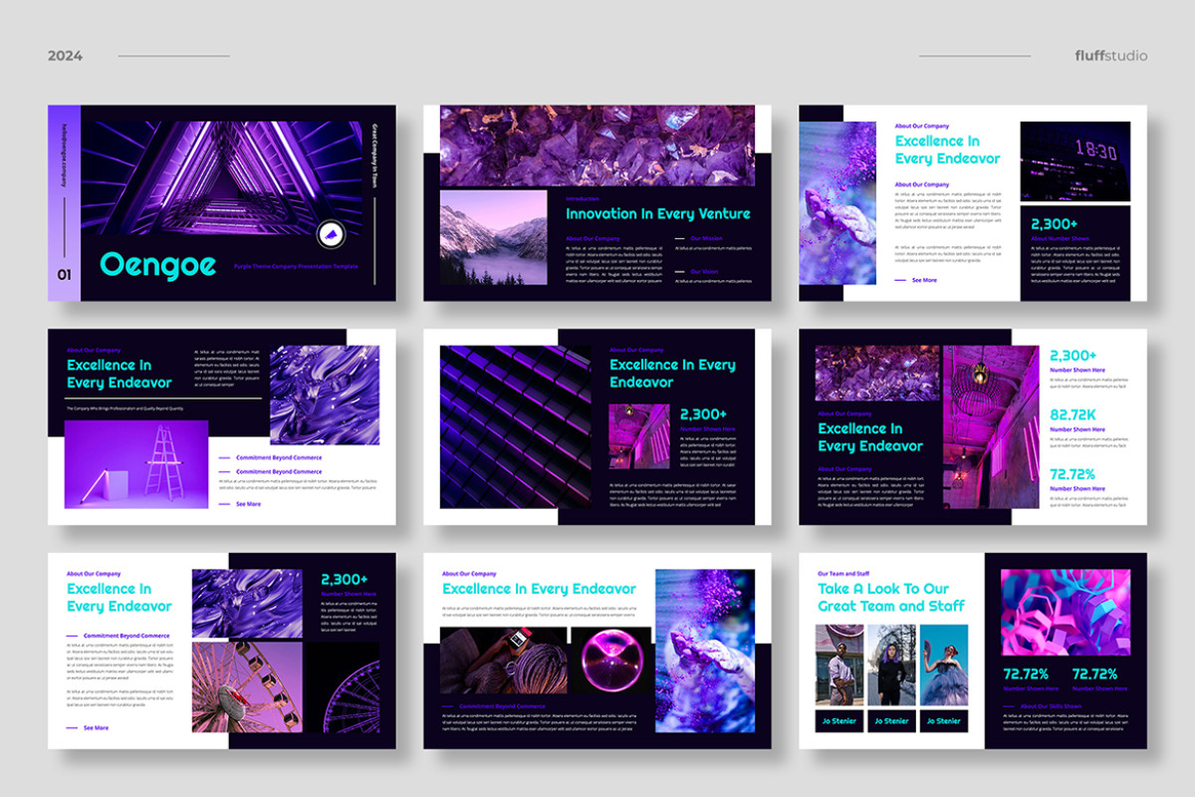This screenshot has width=1195, height=797.
Task: Click the Jo Stenler label under leftmost team photo
Action: click(x=838, y=721)
